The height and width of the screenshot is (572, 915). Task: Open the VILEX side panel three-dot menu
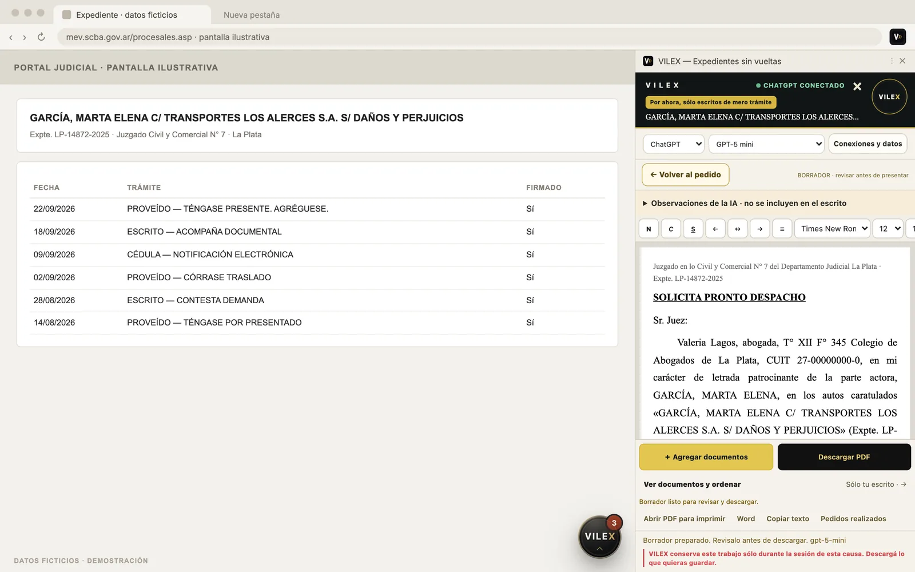[x=892, y=61]
